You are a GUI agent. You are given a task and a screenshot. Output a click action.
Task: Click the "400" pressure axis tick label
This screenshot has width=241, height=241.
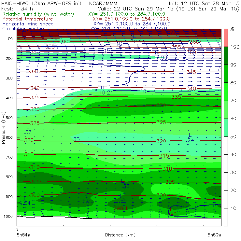pos(9,98)
